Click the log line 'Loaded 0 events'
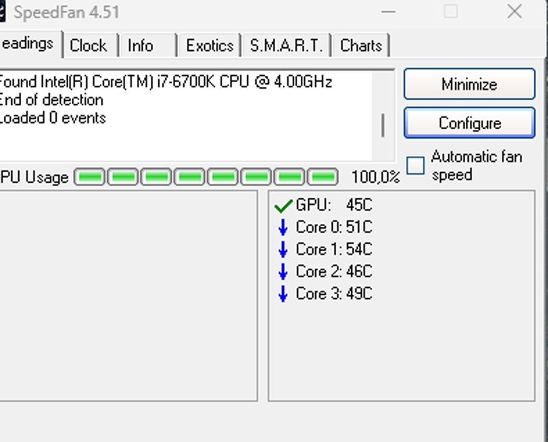Screen dimensions: 548x442 coord(53,118)
